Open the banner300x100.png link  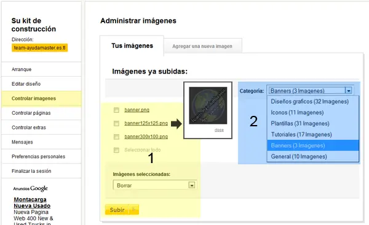(x=146, y=137)
